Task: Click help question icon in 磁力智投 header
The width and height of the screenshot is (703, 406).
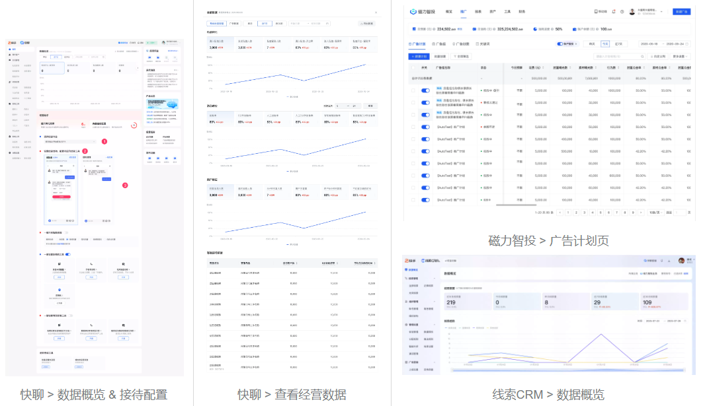Action: pos(622,12)
